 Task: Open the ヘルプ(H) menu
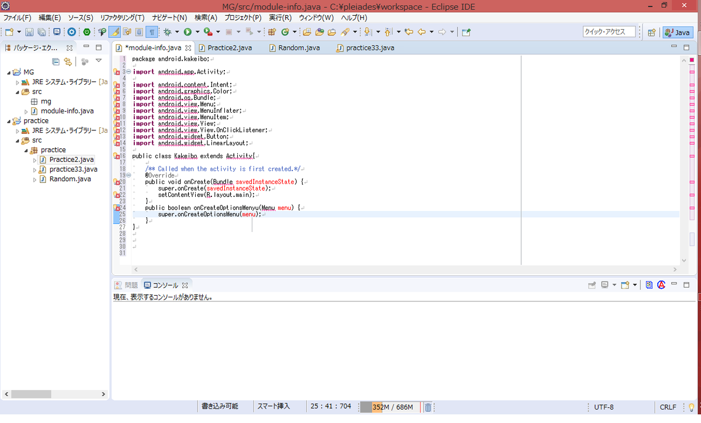(354, 18)
